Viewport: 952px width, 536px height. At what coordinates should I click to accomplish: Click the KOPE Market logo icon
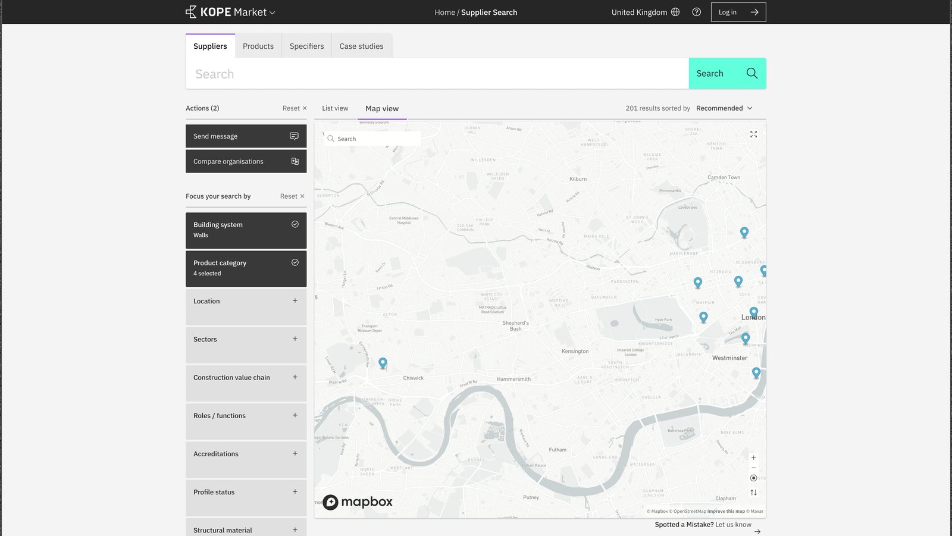(x=191, y=12)
